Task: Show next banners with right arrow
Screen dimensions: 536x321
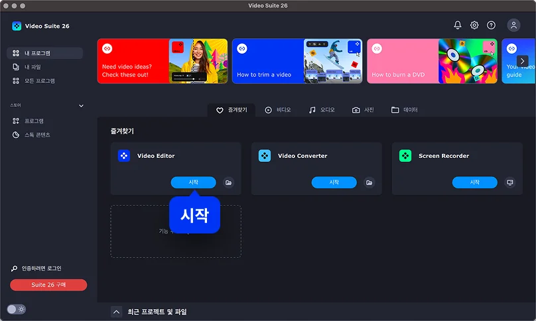Action: pyautogui.click(x=522, y=61)
